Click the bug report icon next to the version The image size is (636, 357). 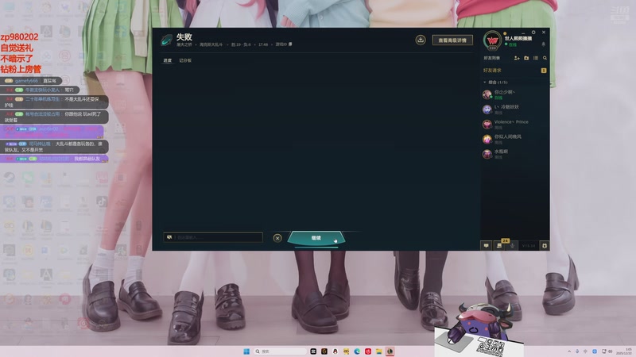(x=545, y=246)
